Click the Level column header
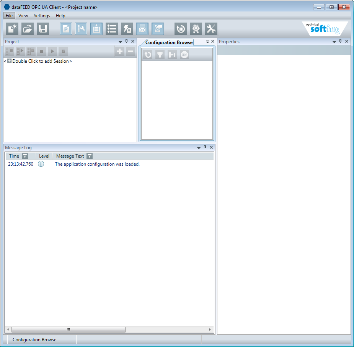354x347 pixels. 44,156
